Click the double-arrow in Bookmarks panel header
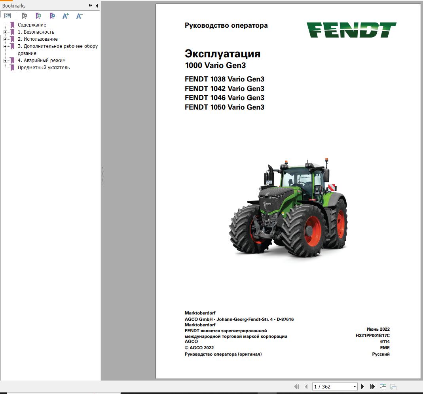423x394 pixels. pos(90,6)
